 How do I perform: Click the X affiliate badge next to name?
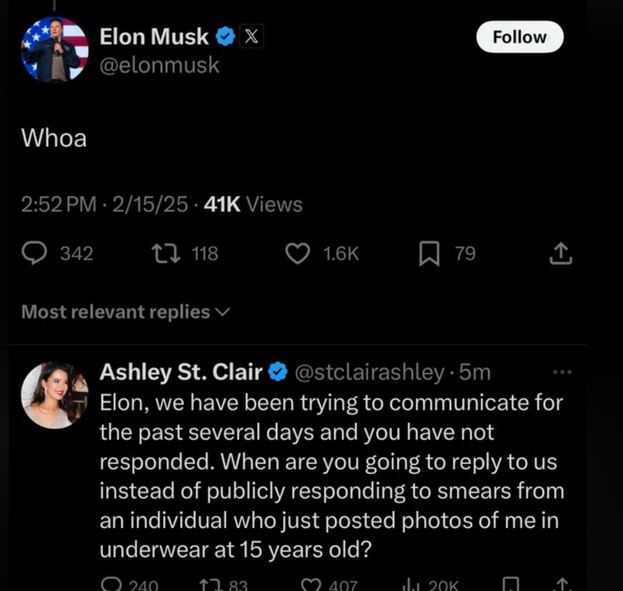251,37
